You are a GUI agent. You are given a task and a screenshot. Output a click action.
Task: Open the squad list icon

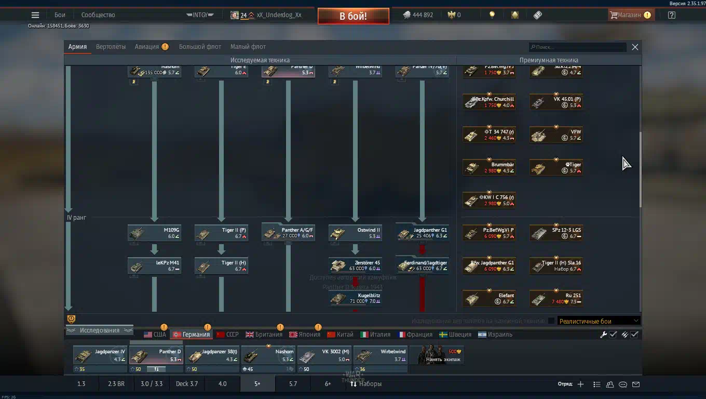(x=596, y=384)
